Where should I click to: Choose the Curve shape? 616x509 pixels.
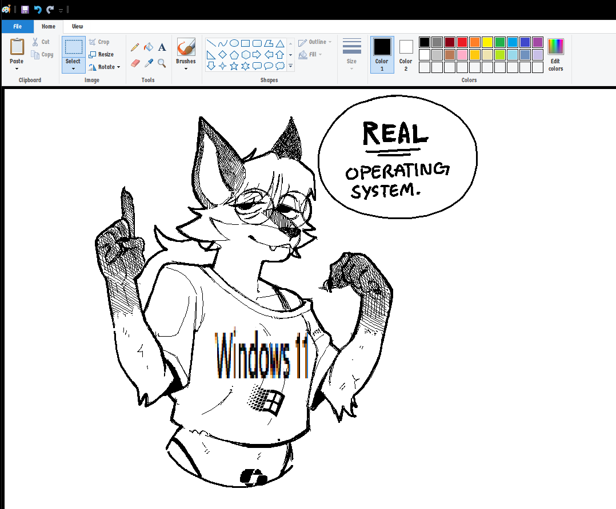click(x=223, y=43)
